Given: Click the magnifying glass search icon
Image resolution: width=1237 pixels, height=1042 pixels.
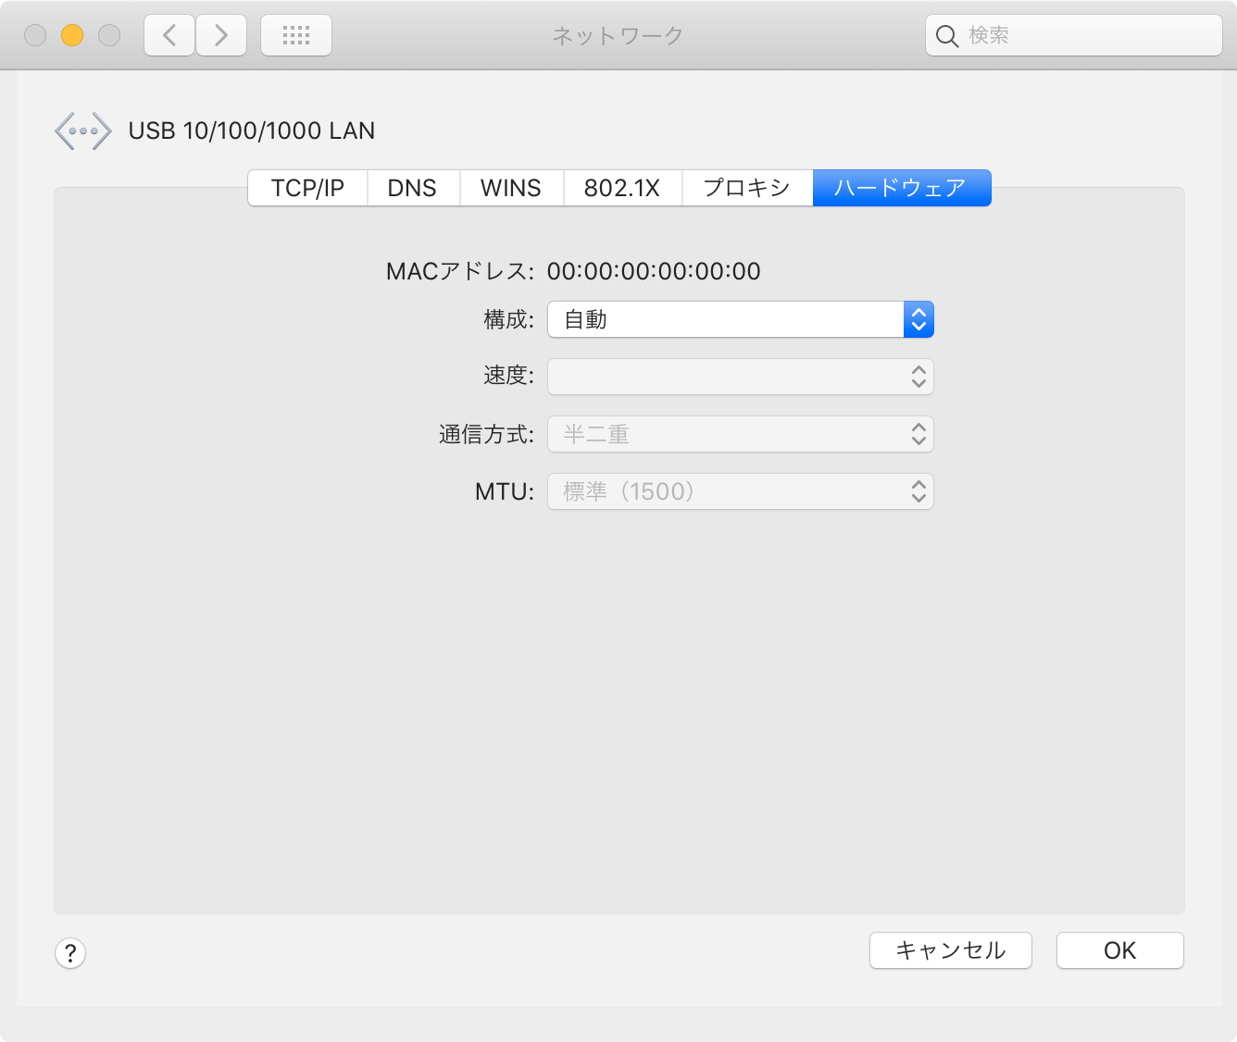Looking at the screenshot, I should (946, 36).
